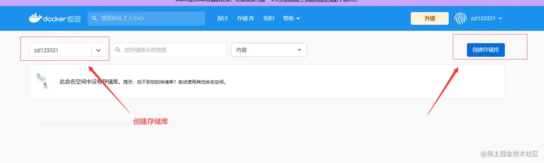Image resolution: width=544 pixels, height=163 pixels.
Task: Click the 升级 upgrade button
Action: [x=430, y=18]
